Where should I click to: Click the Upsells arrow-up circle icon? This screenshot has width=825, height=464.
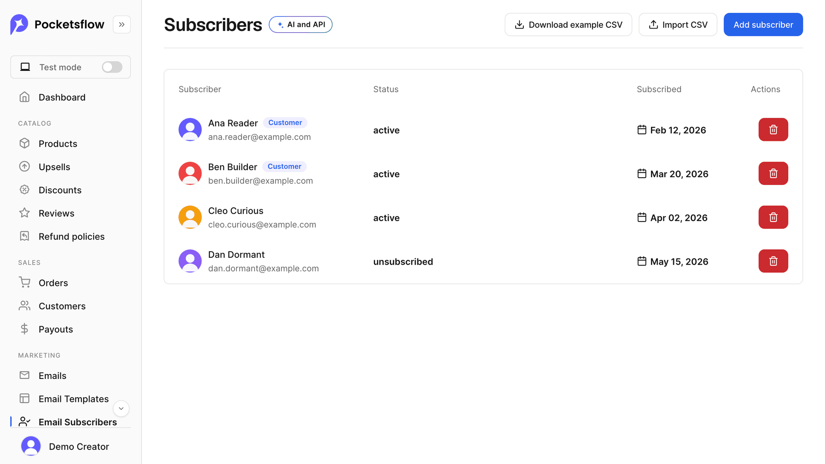(x=25, y=166)
